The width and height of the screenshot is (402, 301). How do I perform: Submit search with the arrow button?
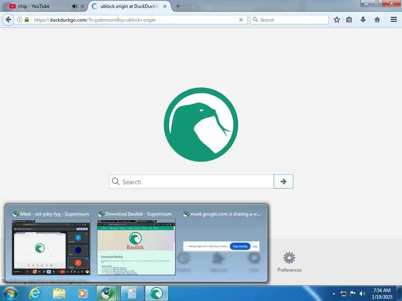click(x=283, y=181)
